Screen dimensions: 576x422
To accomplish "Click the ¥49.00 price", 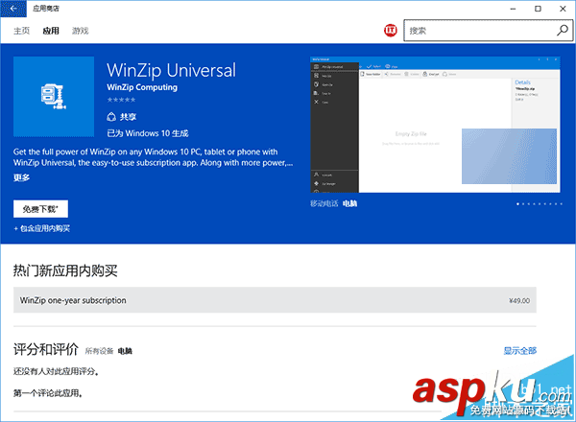I will pos(519,301).
